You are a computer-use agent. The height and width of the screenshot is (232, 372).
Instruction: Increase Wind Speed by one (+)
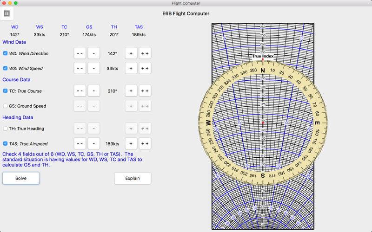click(x=131, y=68)
